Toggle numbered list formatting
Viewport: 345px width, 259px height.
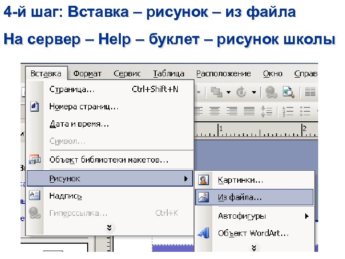(287, 111)
